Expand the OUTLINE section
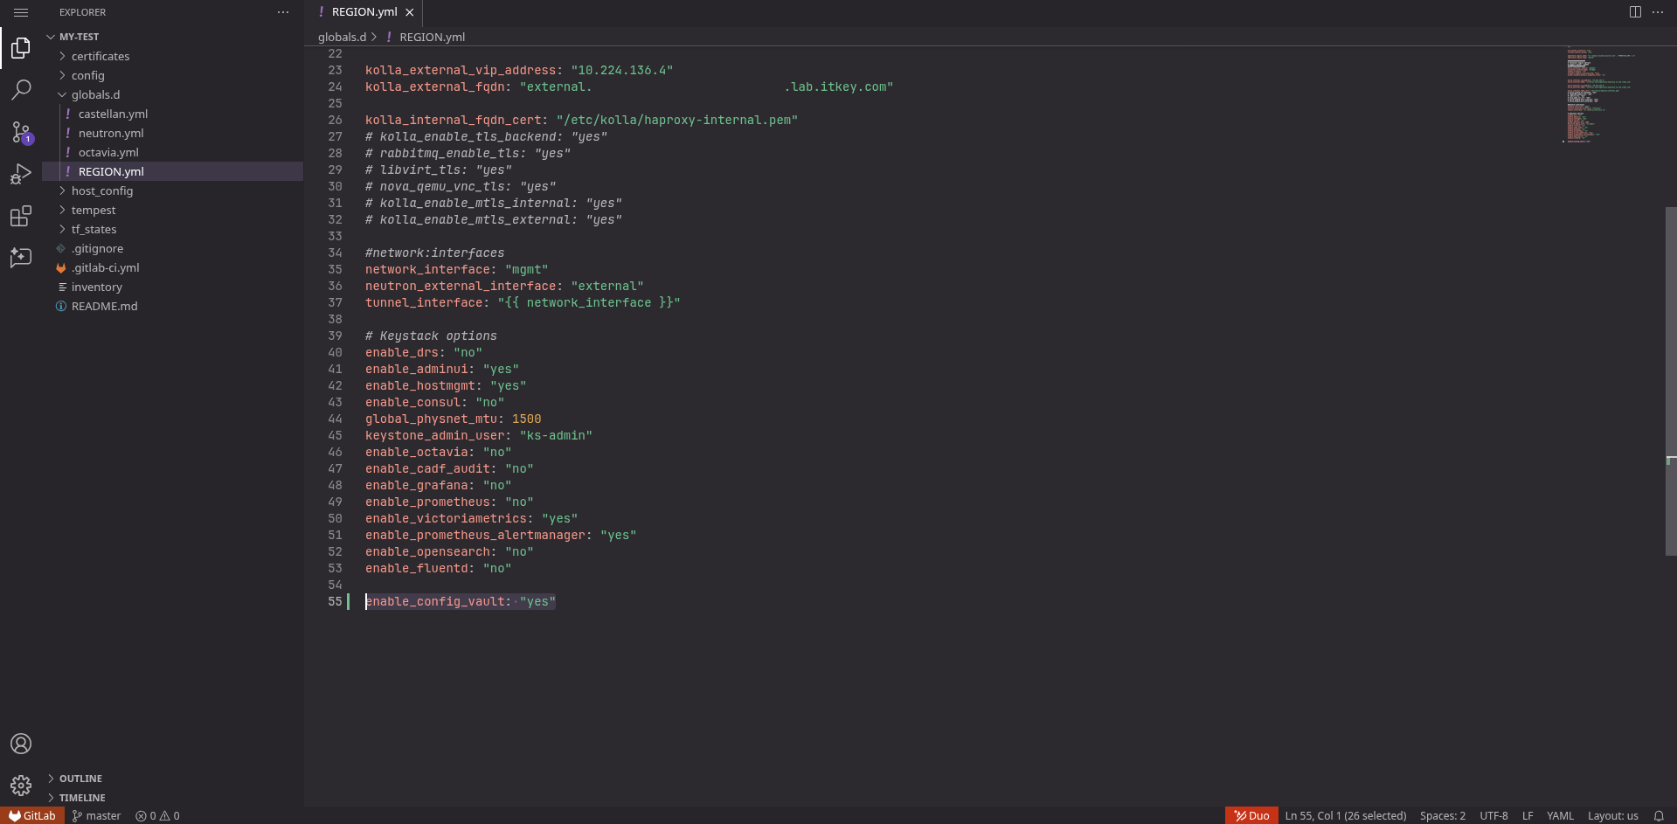The image size is (1677, 824). 80,779
